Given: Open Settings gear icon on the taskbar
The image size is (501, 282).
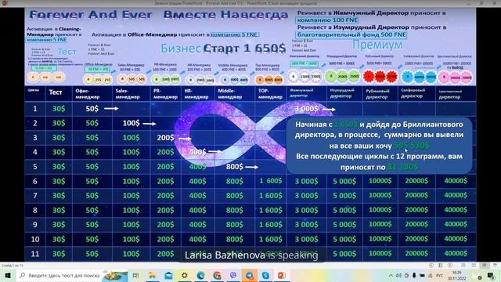Looking at the screenshot, I should 185,275.
